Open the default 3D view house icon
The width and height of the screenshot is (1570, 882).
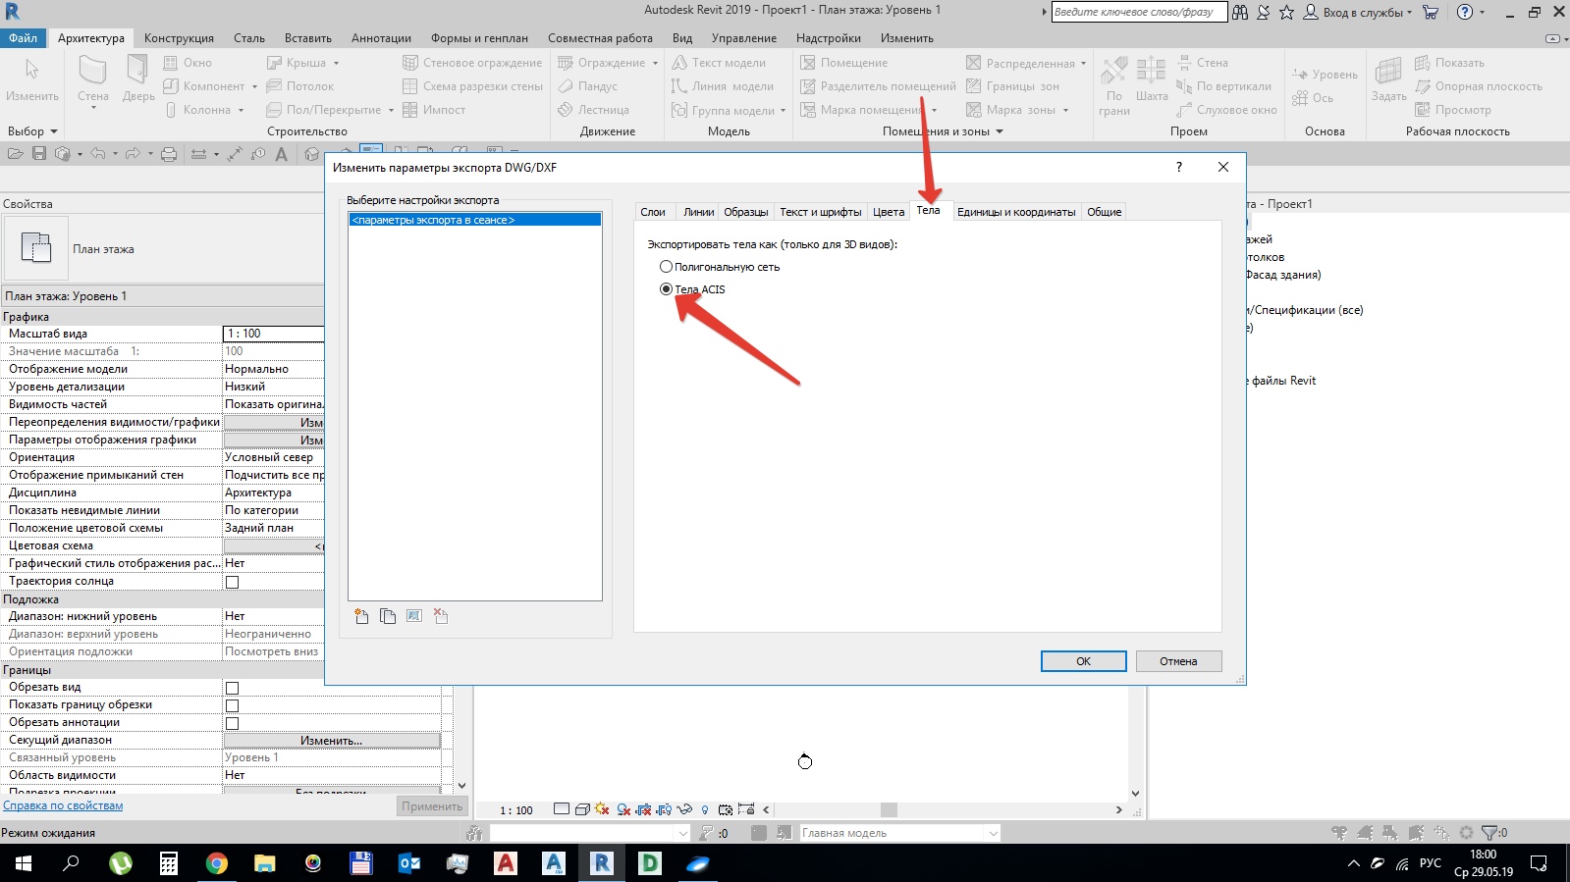(x=312, y=154)
